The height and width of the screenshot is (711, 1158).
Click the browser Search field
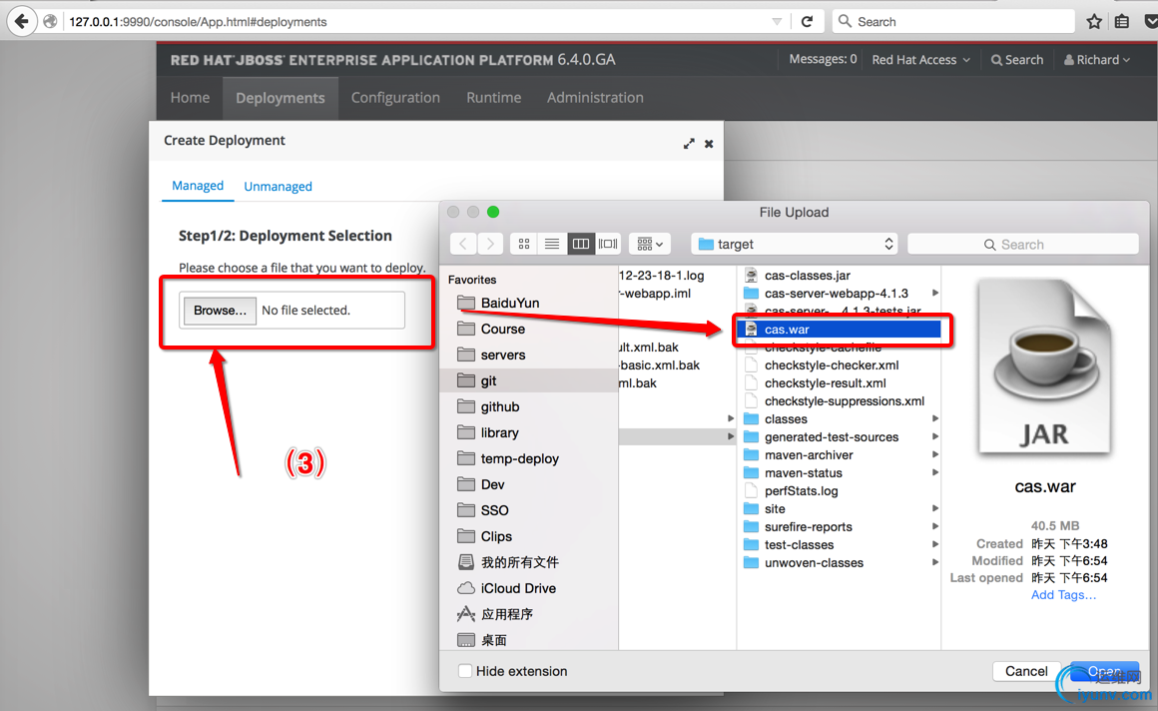pos(953,21)
